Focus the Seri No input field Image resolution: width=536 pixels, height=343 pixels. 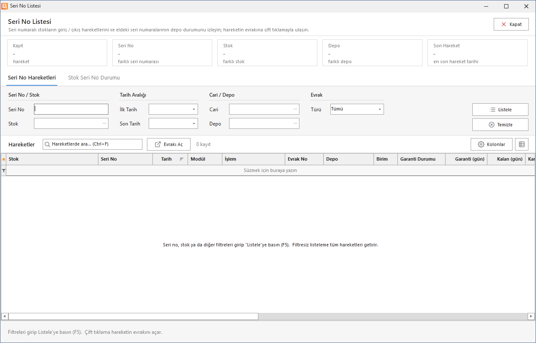pos(71,109)
